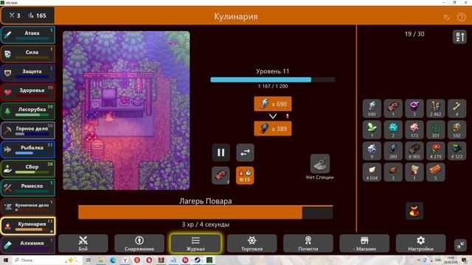The image size is (472, 265).
Task: Select the inventory item with 2 462
Action: coord(436,108)
